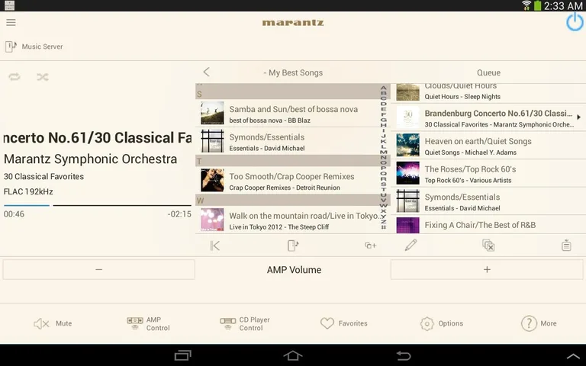Image resolution: width=586 pixels, height=366 pixels.
Task: Open Options settings
Action: (441, 323)
